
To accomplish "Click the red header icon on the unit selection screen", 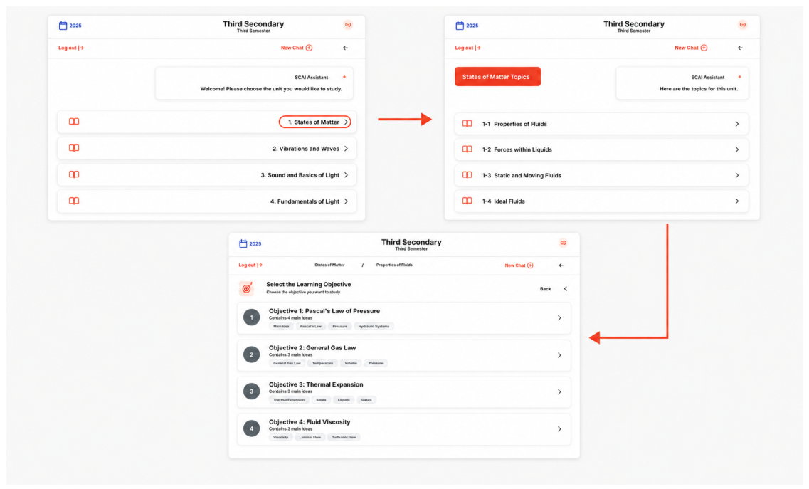I will pyautogui.click(x=348, y=25).
